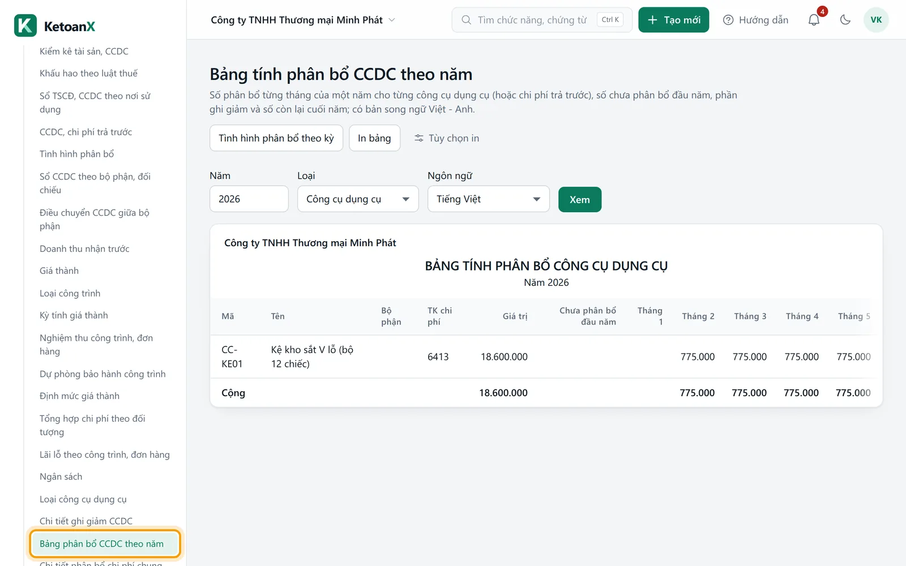Click the Năm input field showing 2026
Viewport: 906px width, 566px height.
(249, 199)
